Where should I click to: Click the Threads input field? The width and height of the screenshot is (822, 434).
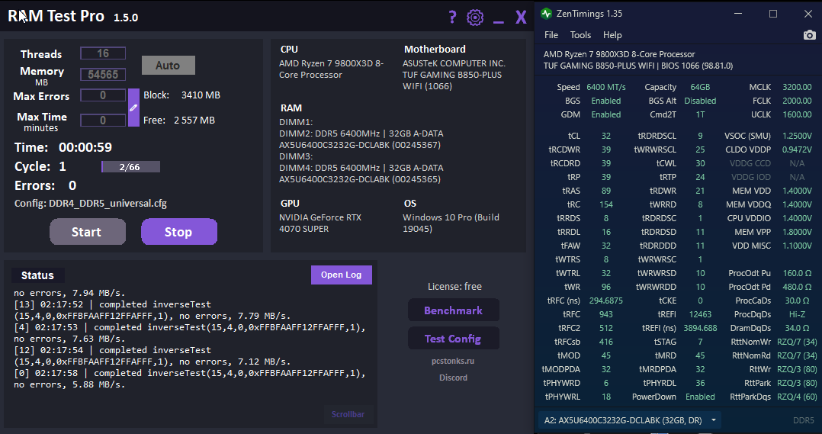tap(103, 53)
